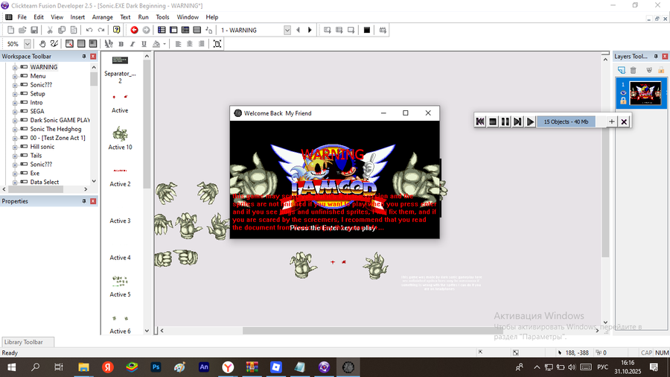Viewport: 670px width, 377px height.
Task: Toggle layer 1 visibility eye
Action: click(623, 92)
